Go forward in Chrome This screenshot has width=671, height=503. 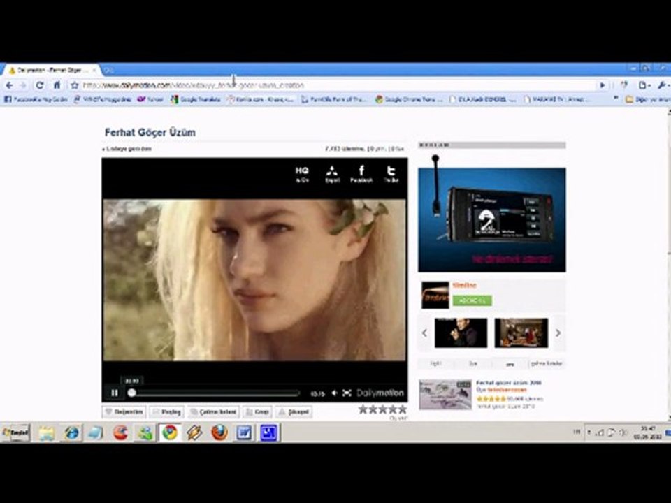coord(23,85)
